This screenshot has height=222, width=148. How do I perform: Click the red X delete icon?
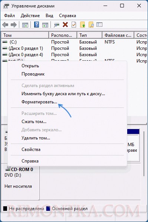(x=65, y=25)
